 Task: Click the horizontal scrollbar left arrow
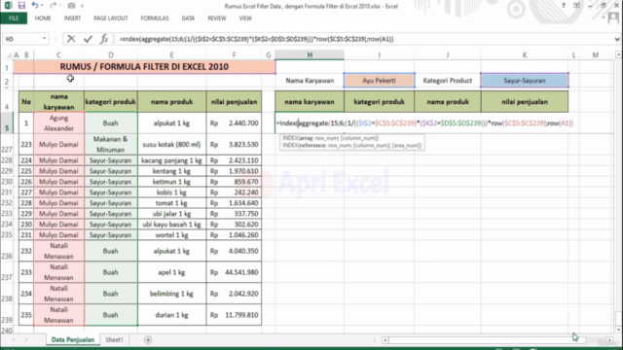click(385, 340)
